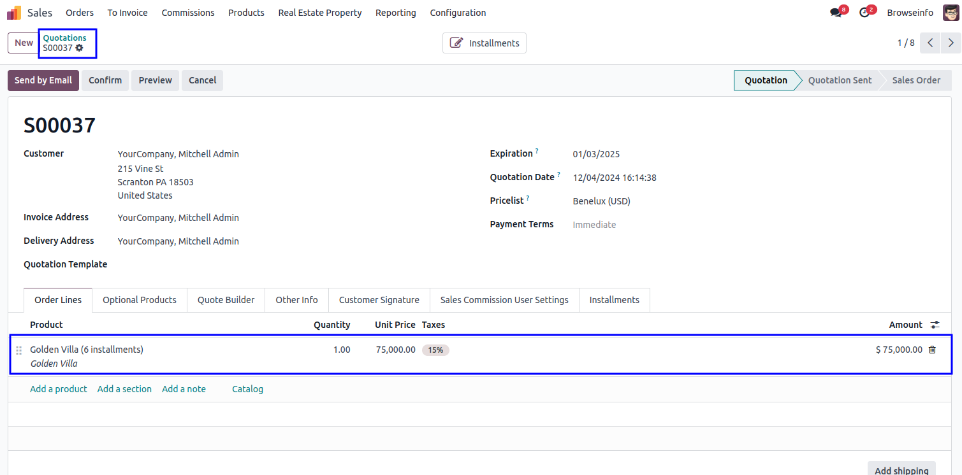Go to previous record arrow

coord(930,43)
